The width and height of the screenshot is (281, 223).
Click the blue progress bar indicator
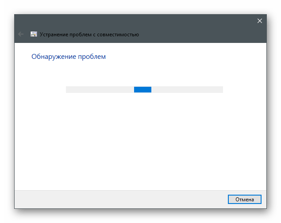pos(142,89)
